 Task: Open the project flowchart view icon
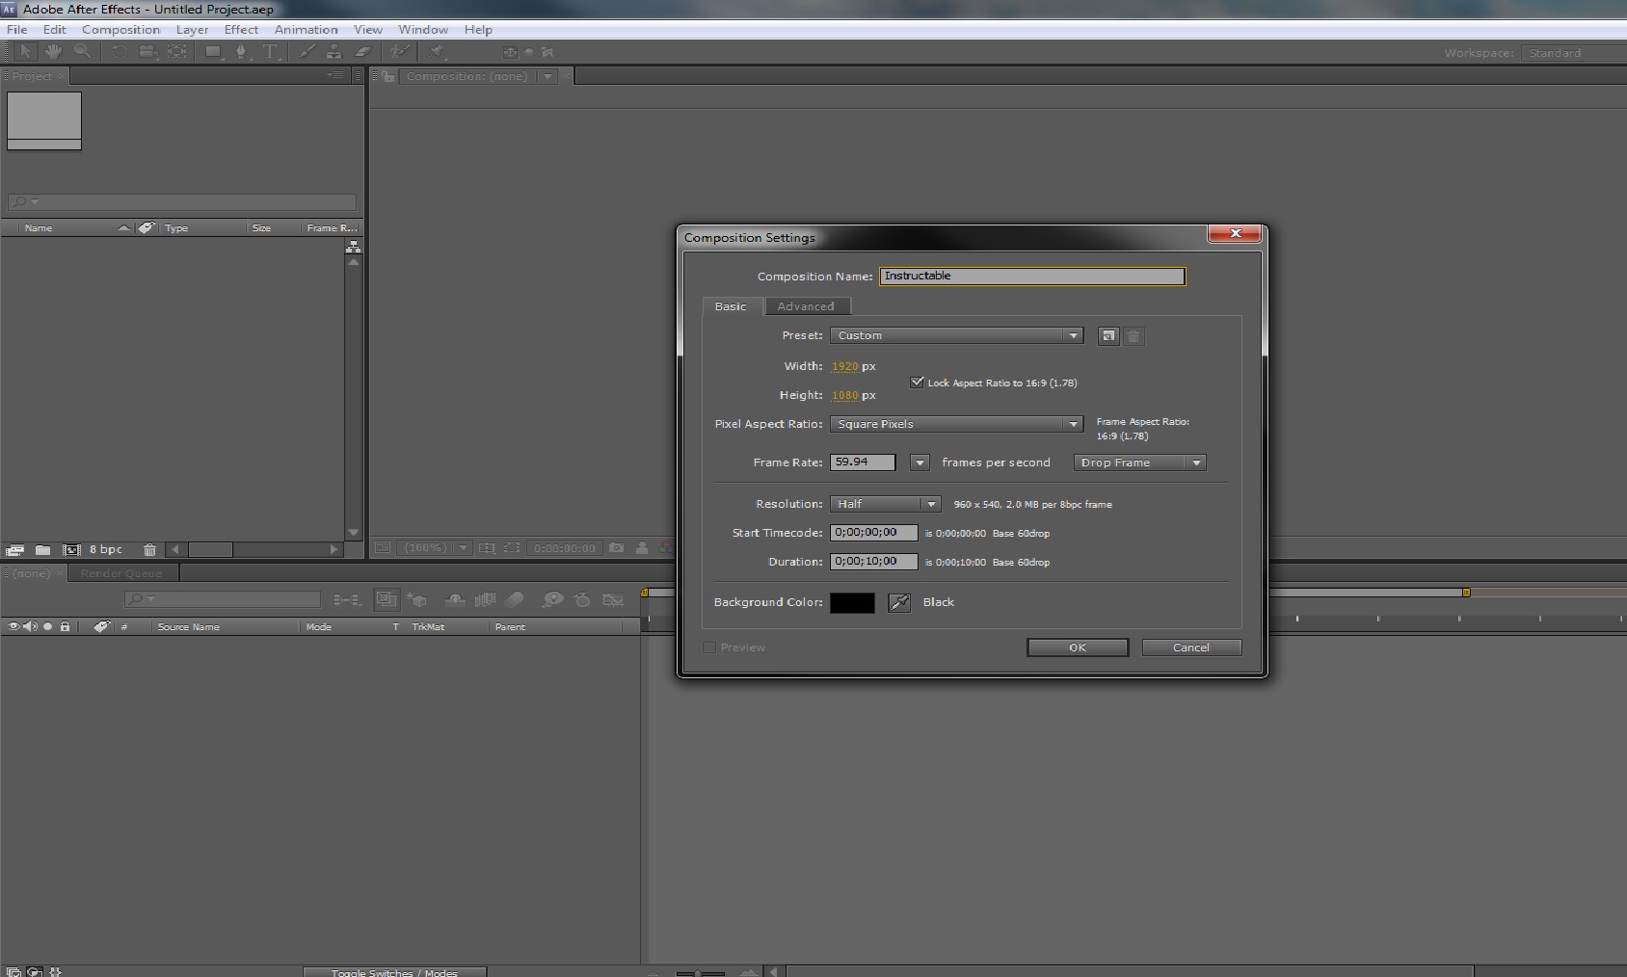click(x=353, y=248)
